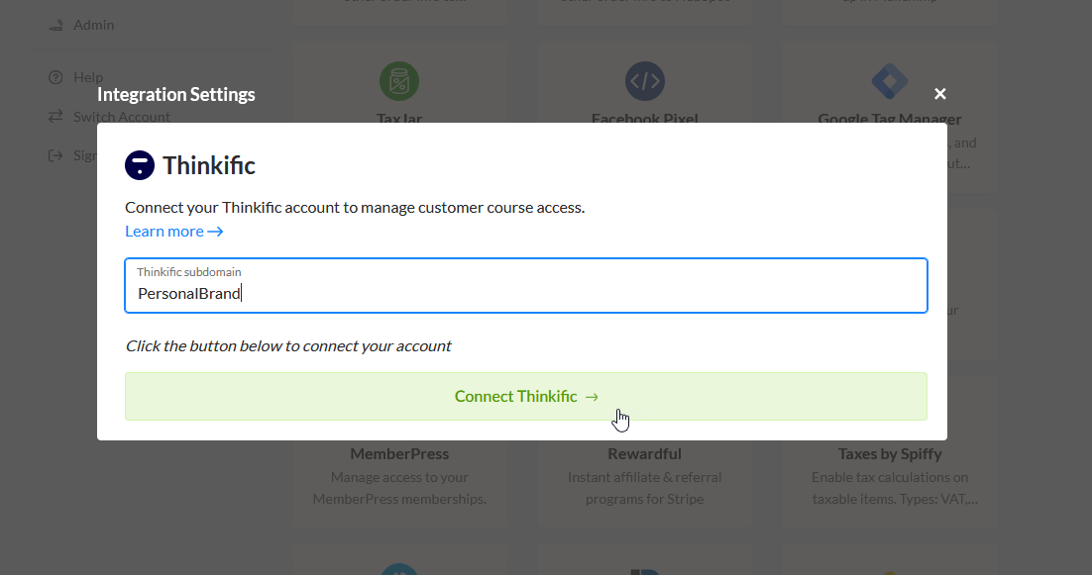1092x575 pixels.
Task: Open the Learn more link
Action: (174, 232)
